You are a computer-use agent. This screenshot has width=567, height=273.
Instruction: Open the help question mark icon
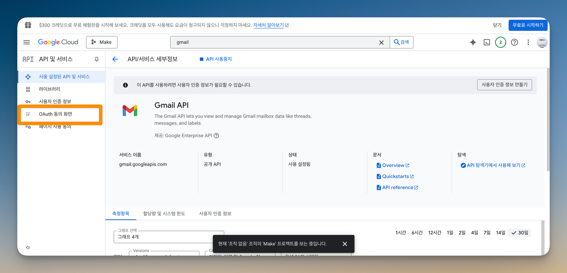(514, 42)
